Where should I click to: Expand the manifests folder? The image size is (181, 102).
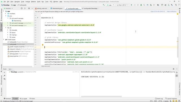click(x=6, y=14)
